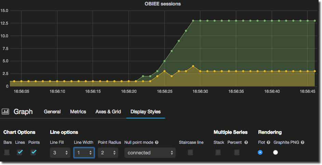Image resolution: width=322 pixels, height=165 pixels.
Task: Select the Graphite PNG radio button
Action: pos(276,152)
